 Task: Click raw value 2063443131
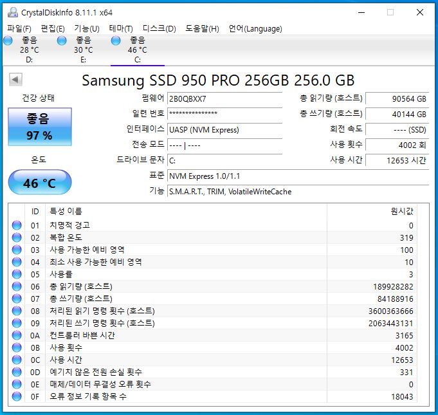pos(391,324)
